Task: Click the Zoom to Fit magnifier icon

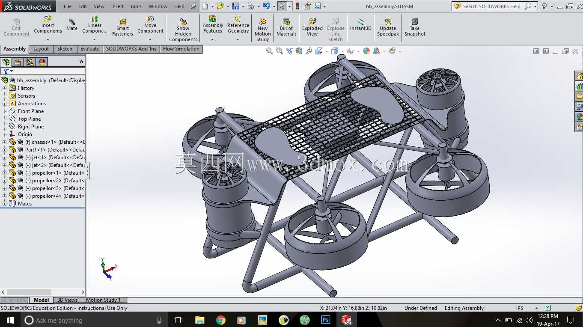Action: [269, 51]
